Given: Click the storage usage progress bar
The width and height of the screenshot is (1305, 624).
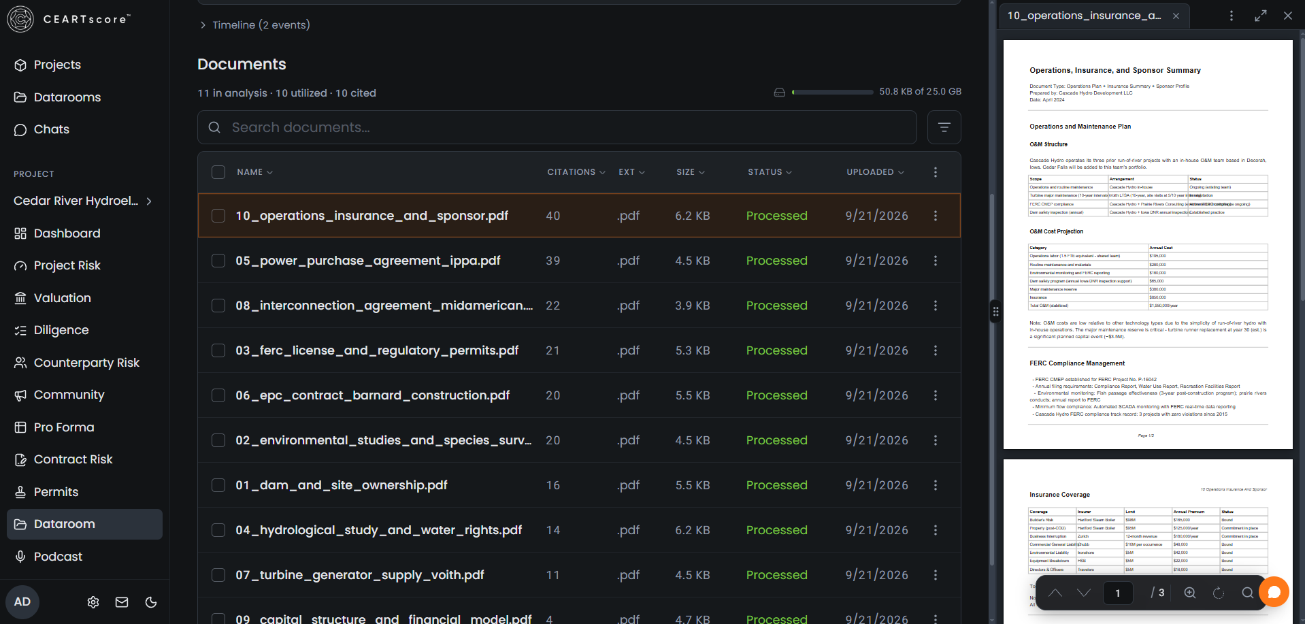Looking at the screenshot, I should coord(832,92).
